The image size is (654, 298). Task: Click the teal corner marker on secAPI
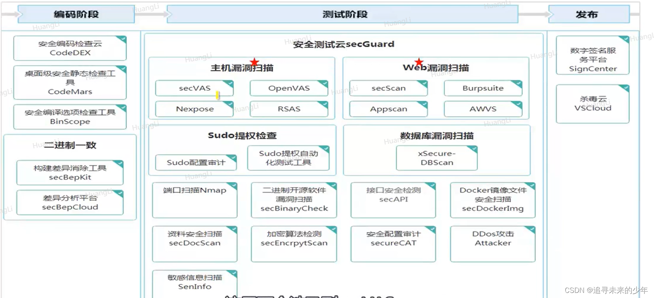(432, 185)
